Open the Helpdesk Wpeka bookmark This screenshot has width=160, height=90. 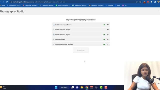point(30,5)
